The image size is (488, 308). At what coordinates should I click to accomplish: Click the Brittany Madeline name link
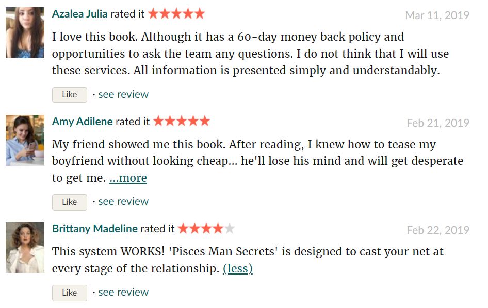point(94,229)
